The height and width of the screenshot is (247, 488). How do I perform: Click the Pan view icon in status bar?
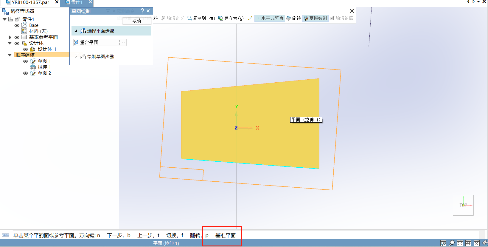468,243
